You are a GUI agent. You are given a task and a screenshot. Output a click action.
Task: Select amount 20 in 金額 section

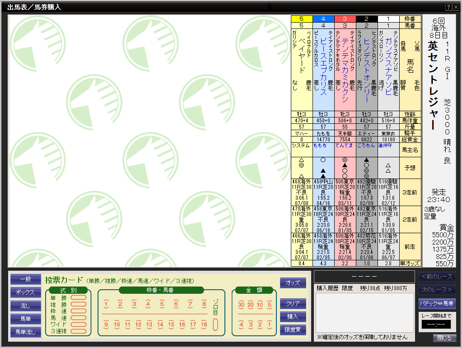coord(251,305)
